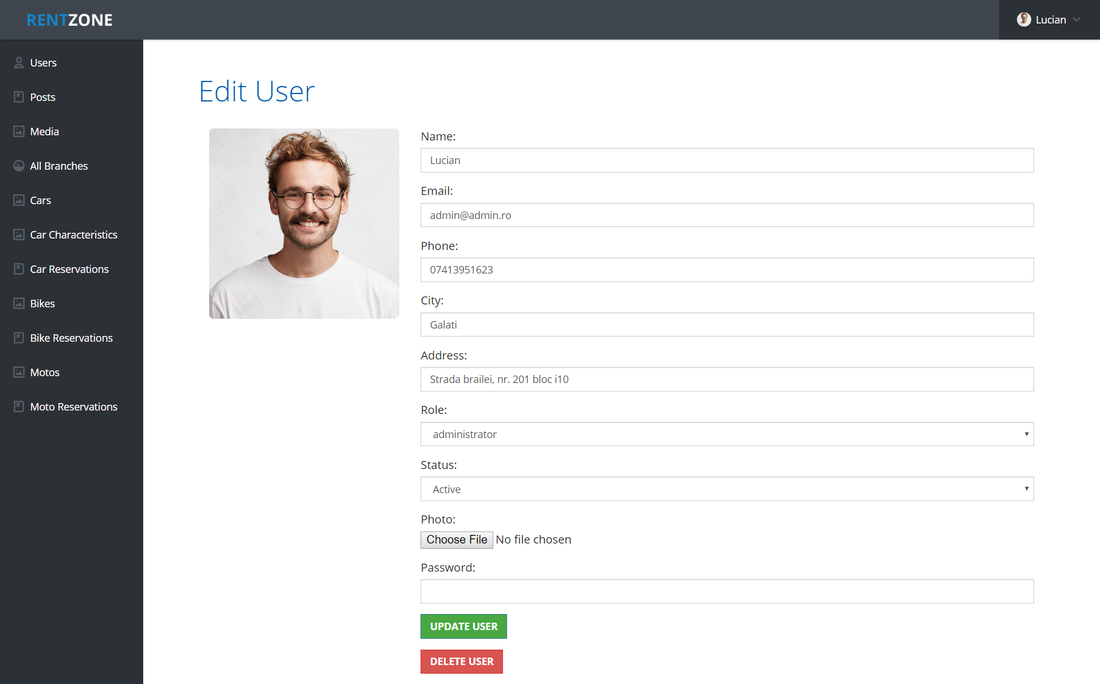Go to Bike Reservations in sidebar
This screenshot has height=684, width=1100.
71,338
